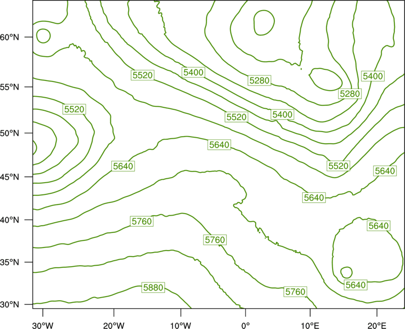Click the 20°E longitude tick label
This screenshot has height=329, width=405.
tap(377, 325)
